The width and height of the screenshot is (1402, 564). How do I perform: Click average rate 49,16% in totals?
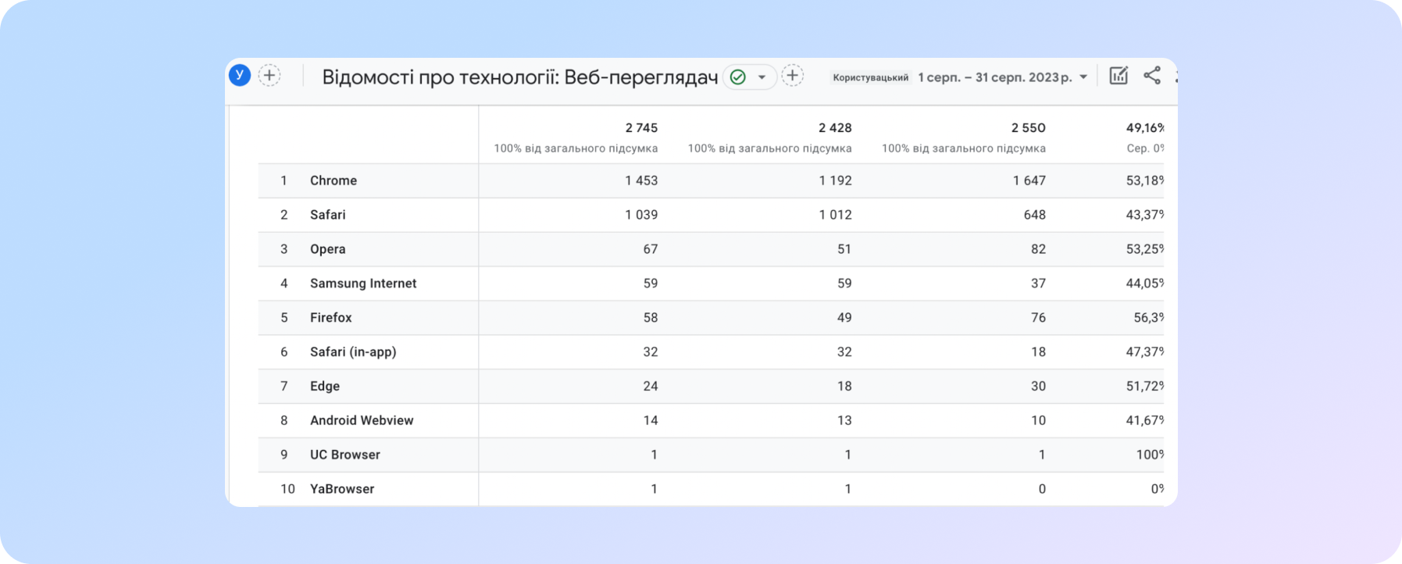(1145, 127)
